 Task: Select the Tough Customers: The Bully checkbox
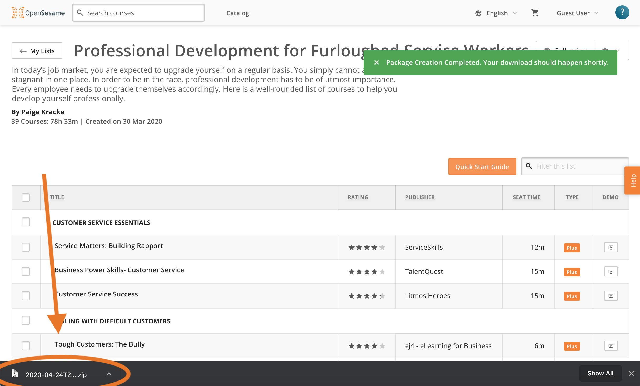click(x=26, y=346)
